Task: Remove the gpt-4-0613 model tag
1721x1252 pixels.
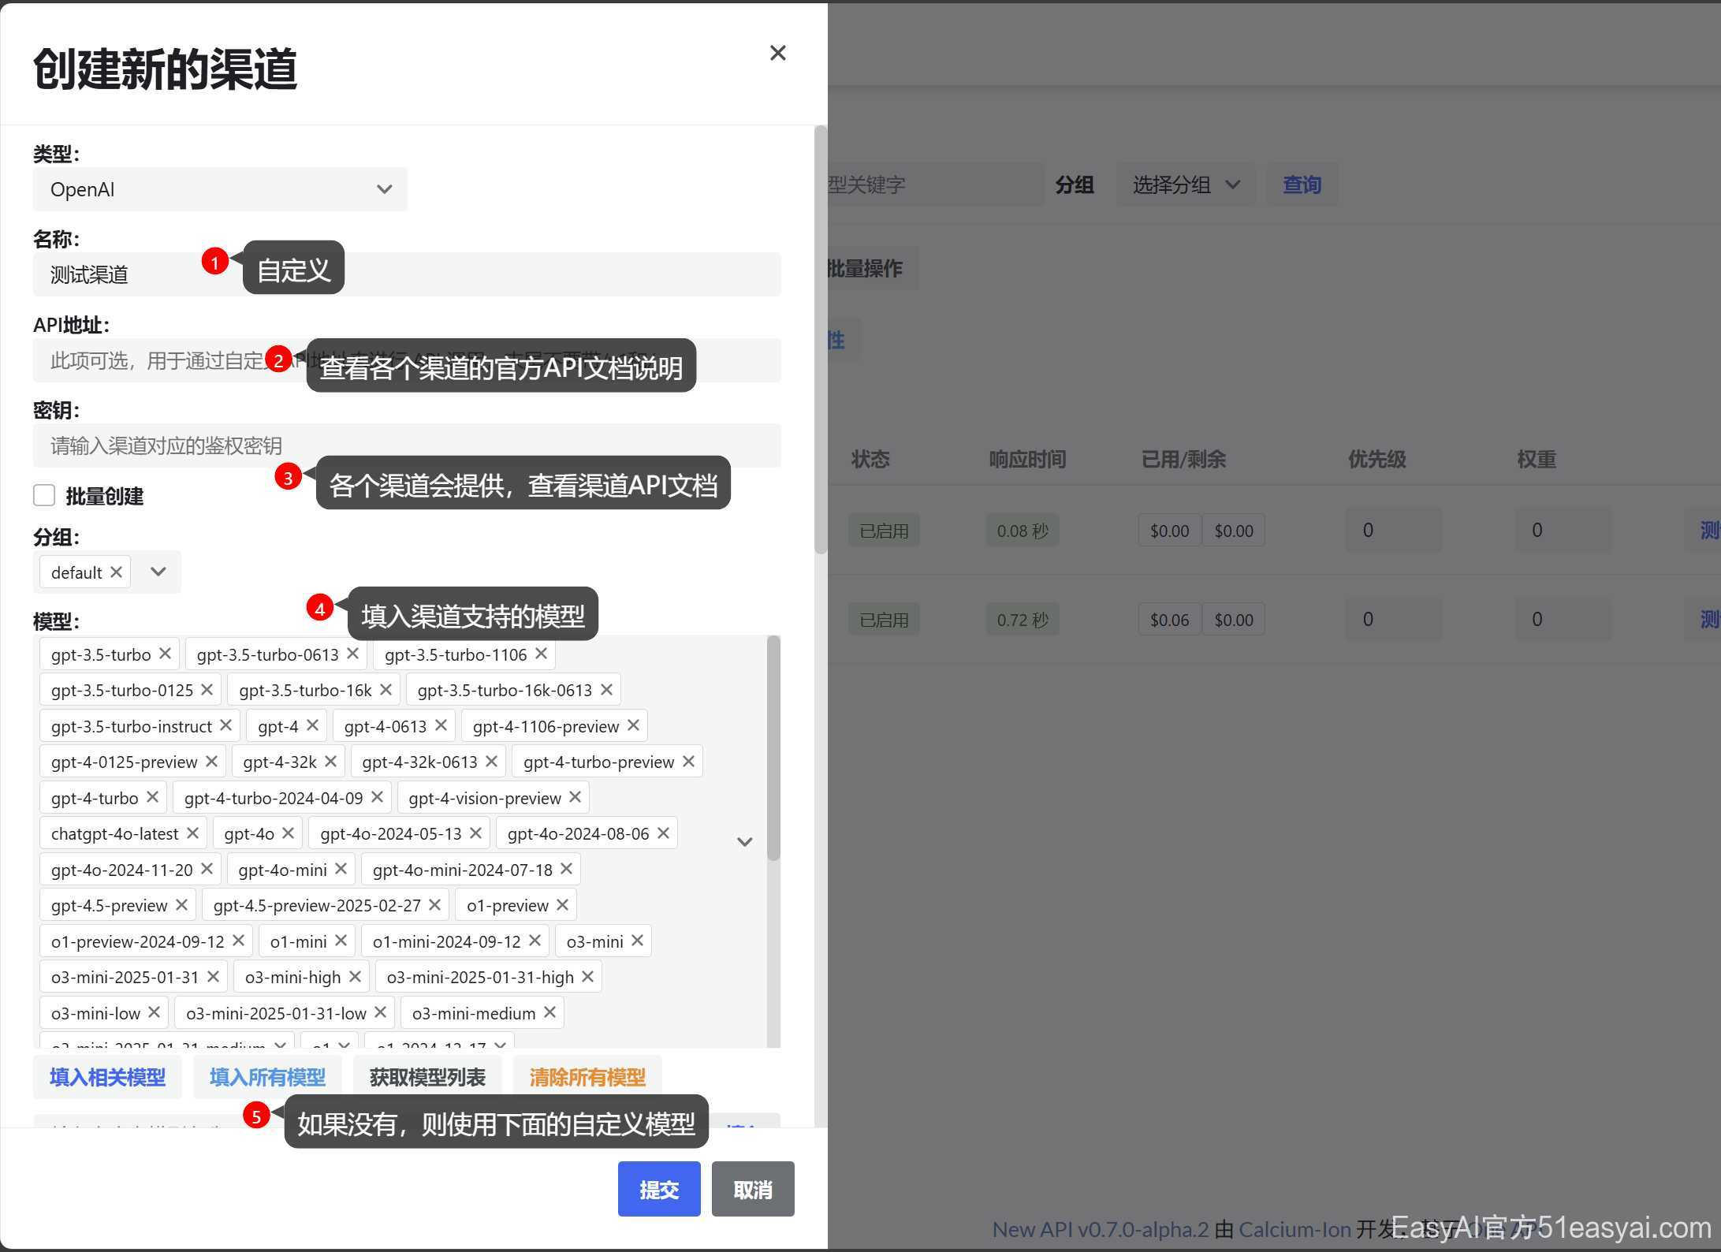Action: [x=441, y=725]
